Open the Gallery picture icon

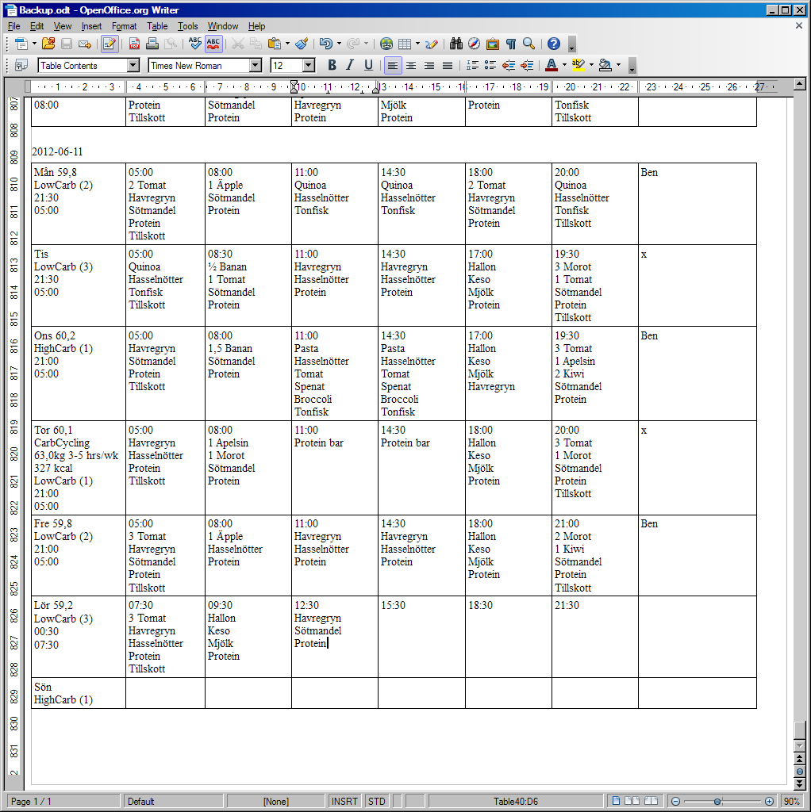(493, 44)
